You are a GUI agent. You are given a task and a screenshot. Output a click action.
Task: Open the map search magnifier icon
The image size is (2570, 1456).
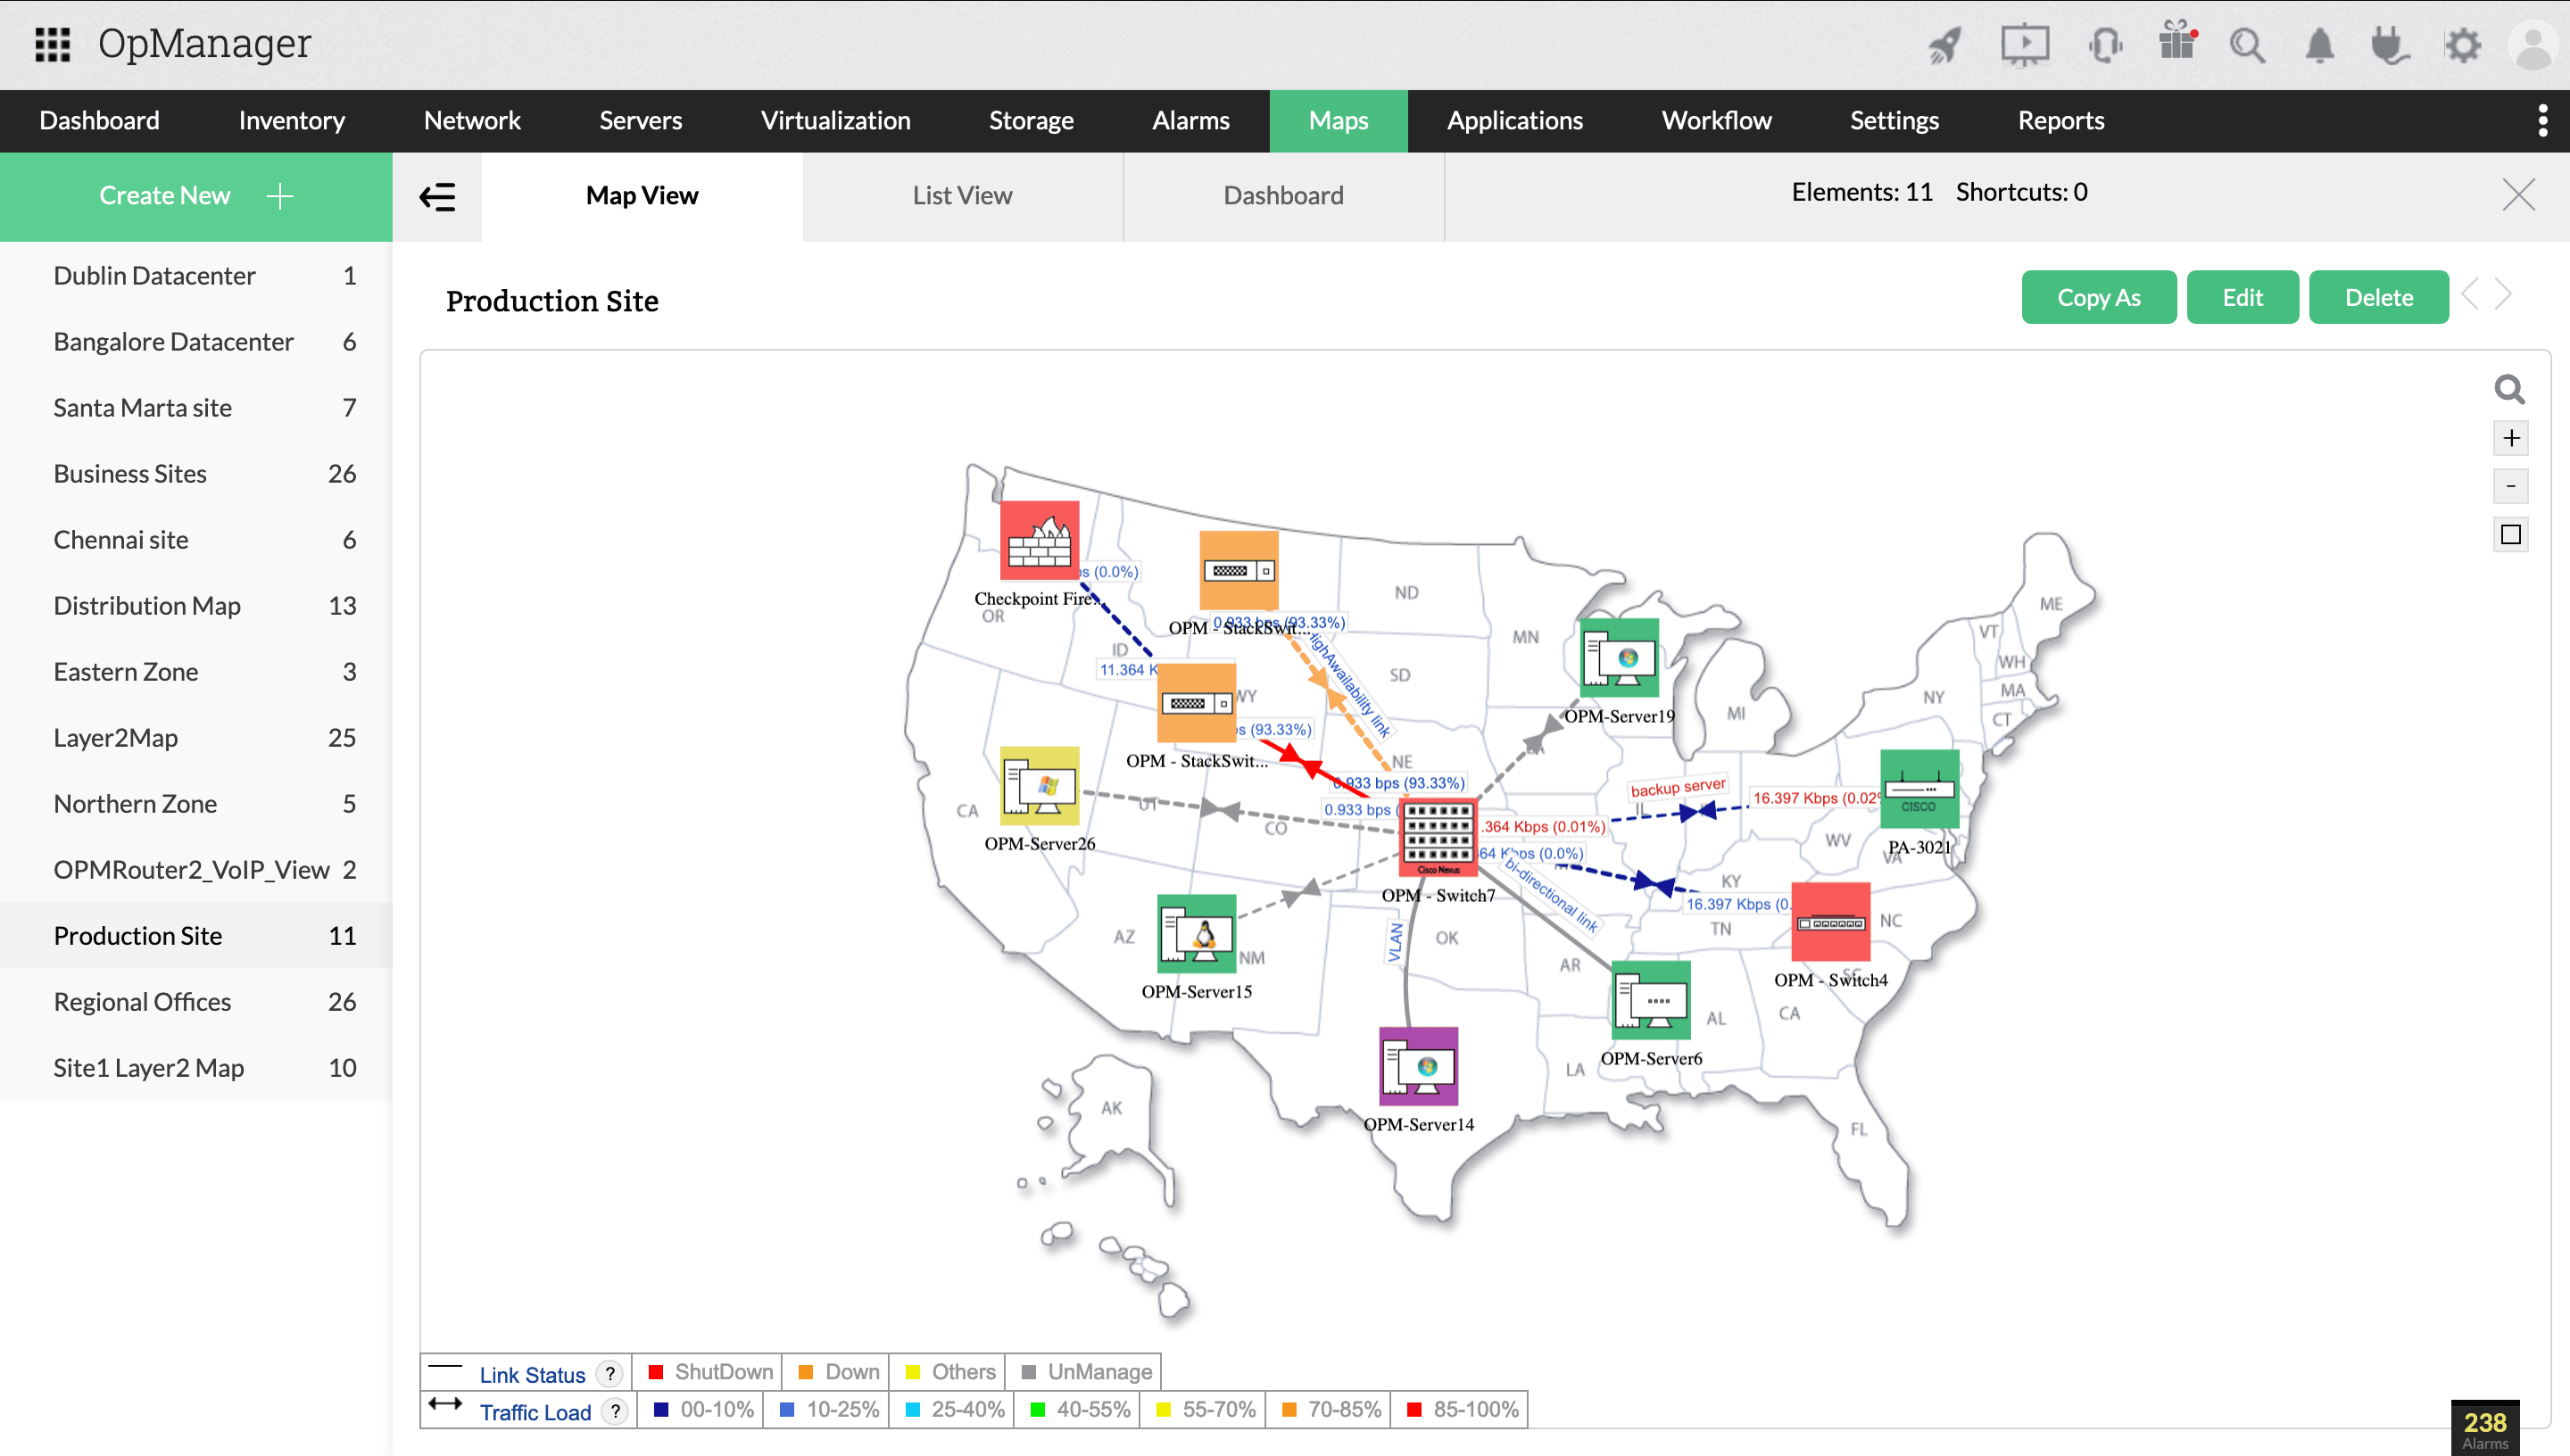(2509, 389)
